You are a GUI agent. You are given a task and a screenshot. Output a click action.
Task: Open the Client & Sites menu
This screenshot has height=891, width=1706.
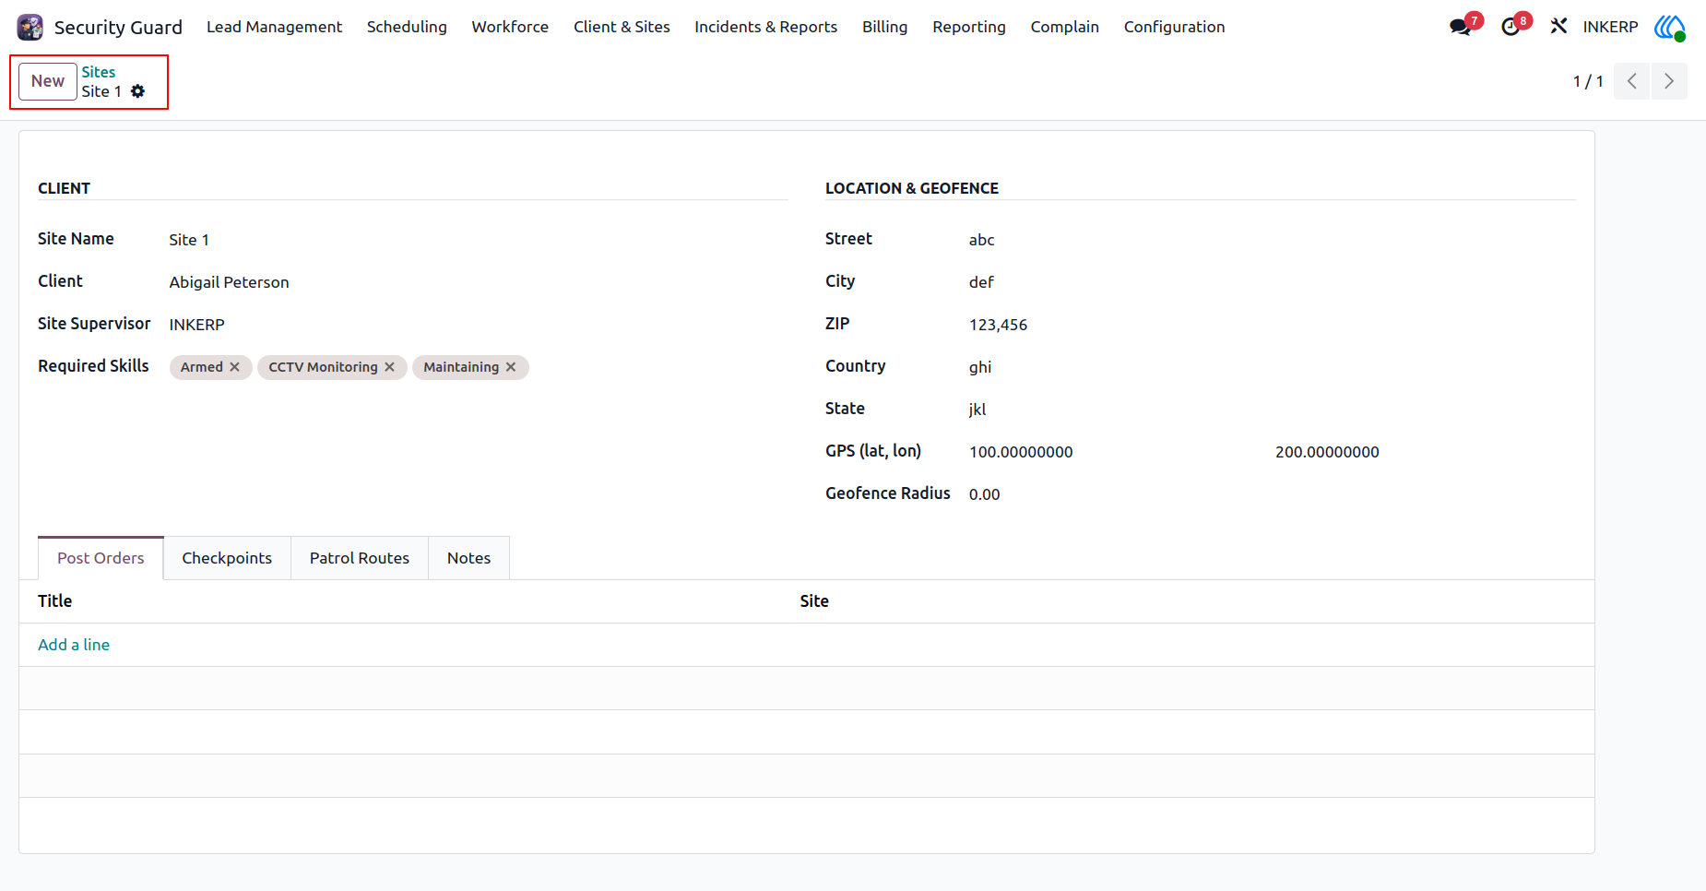coord(622,27)
